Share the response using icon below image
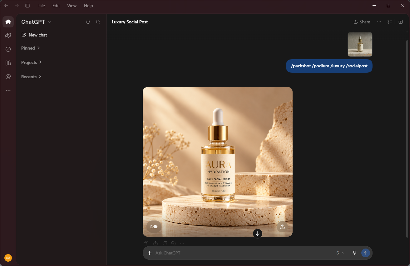This screenshot has width=410, height=266. (x=155, y=243)
